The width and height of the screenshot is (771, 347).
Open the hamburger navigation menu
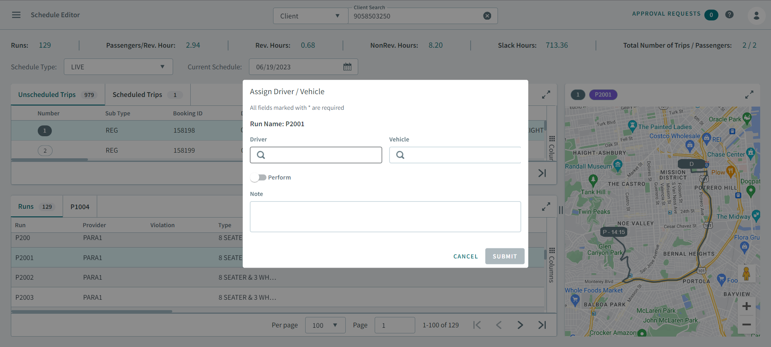point(16,15)
